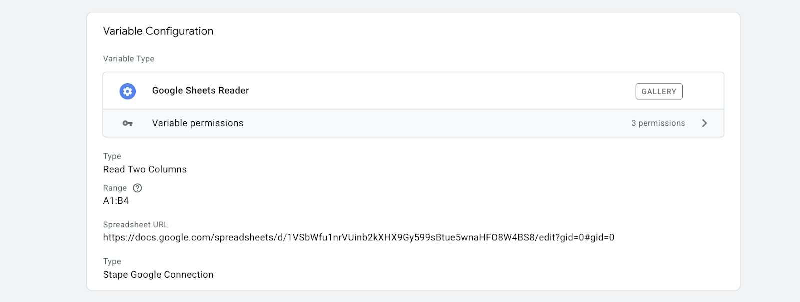Click the docs.google.com spreadsheet URL value
The width and height of the screenshot is (800, 302).
coord(358,237)
